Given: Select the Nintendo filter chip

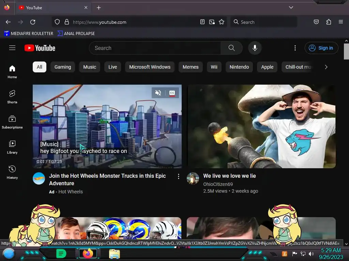Looking at the screenshot, I should click(239, 67).
